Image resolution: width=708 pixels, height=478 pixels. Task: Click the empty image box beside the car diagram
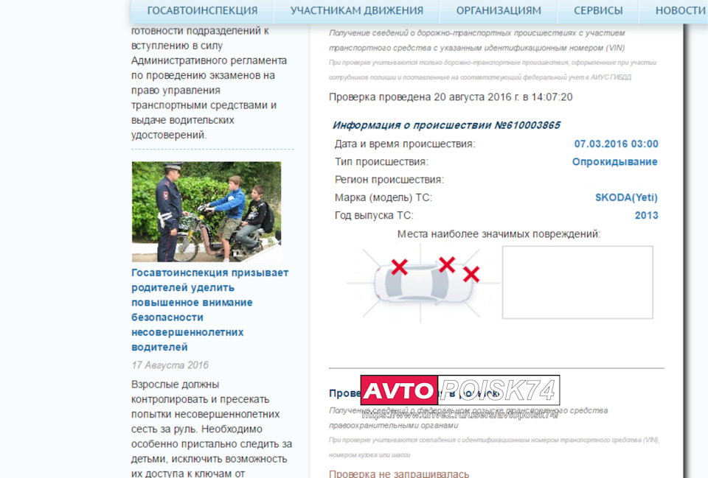click(x=577, y=282)
